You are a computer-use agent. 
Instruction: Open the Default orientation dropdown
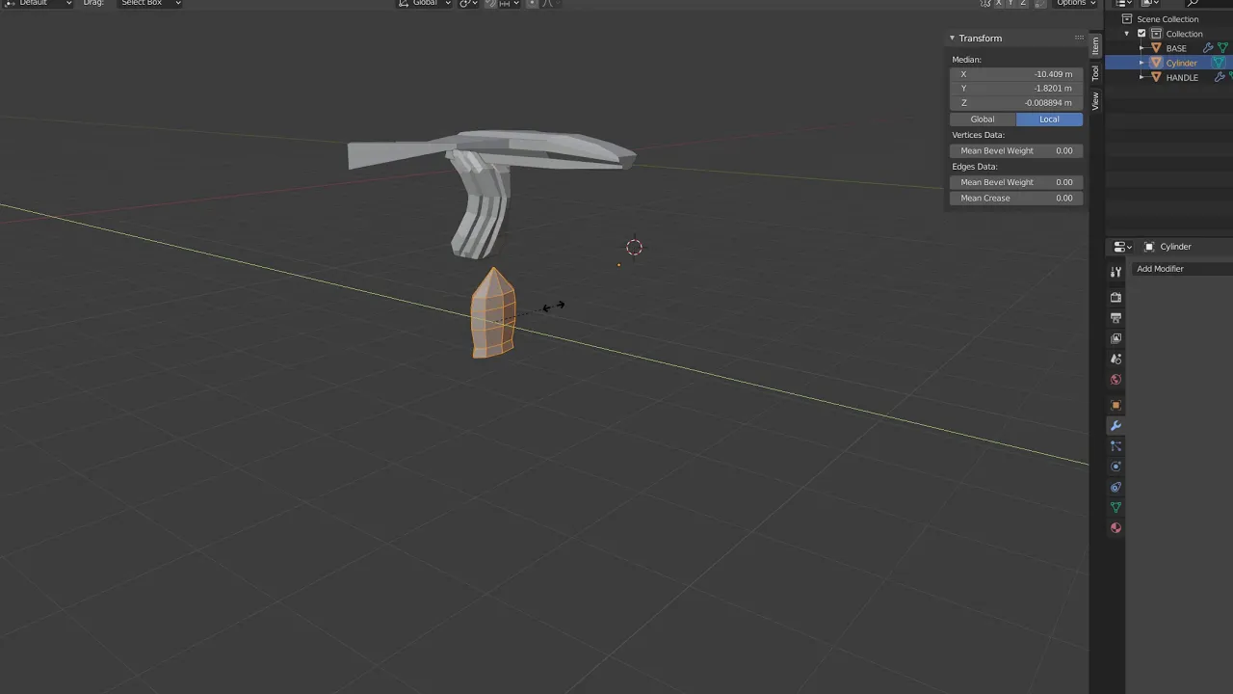click(x=39, y=3)
